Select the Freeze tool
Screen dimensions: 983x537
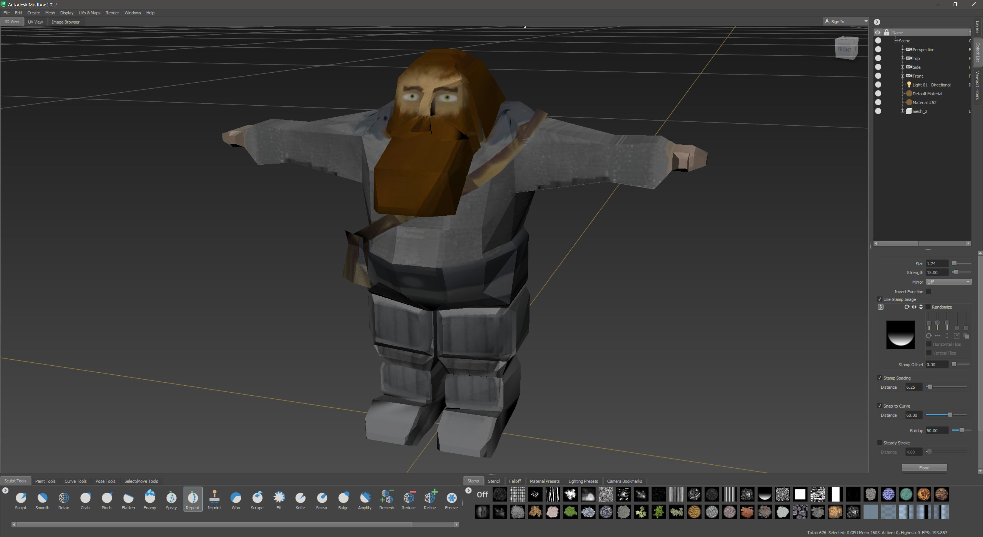[x=451, y=500]
